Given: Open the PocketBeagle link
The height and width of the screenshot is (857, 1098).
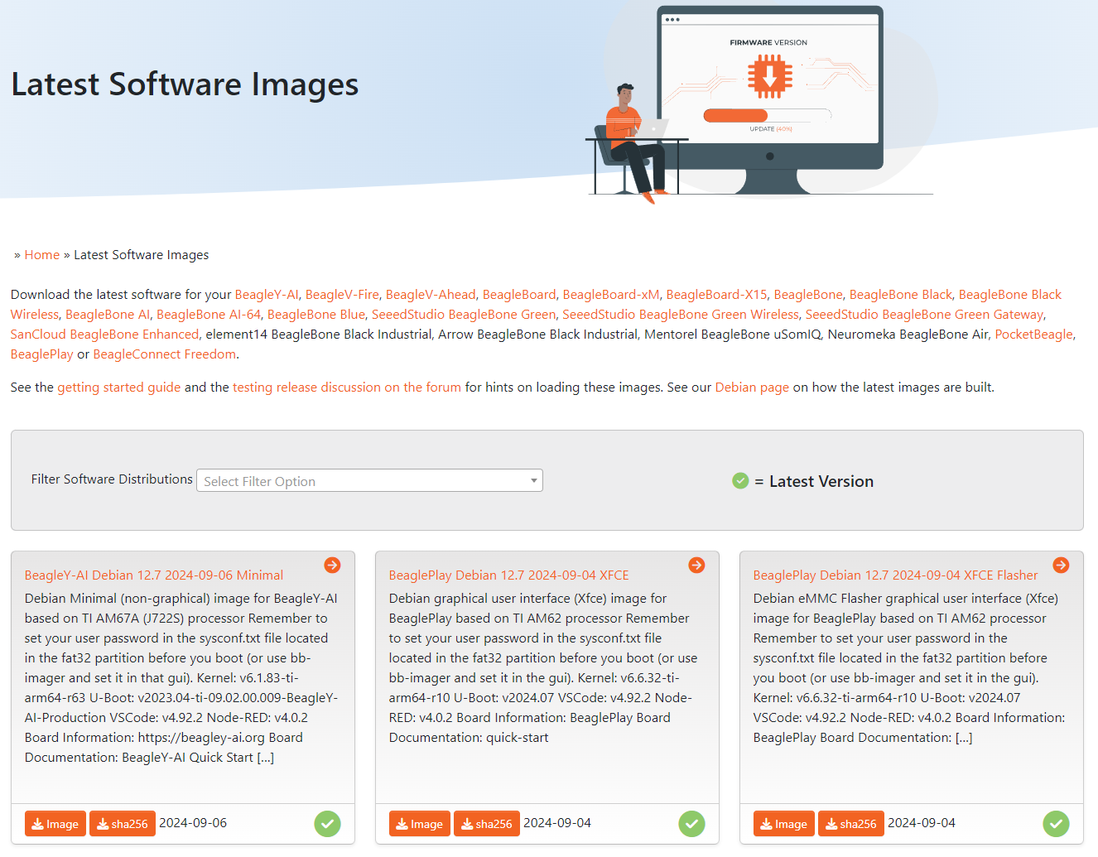Looking at the screenshot, I should tap(1034, 335).
